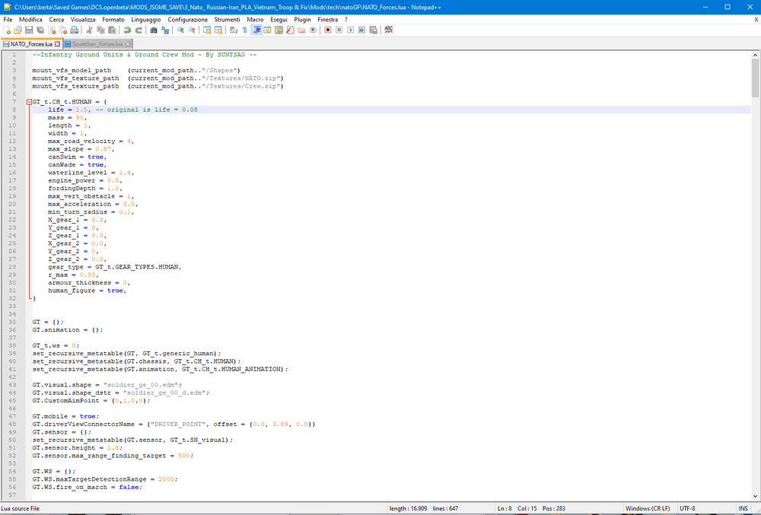
Task: Click Save recorded macro icon
Action: 373,30
